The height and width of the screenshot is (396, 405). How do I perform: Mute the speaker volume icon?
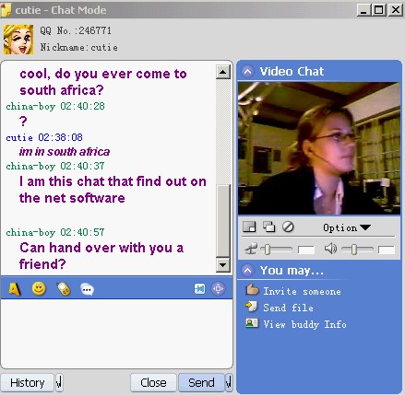tap(330, 249)
